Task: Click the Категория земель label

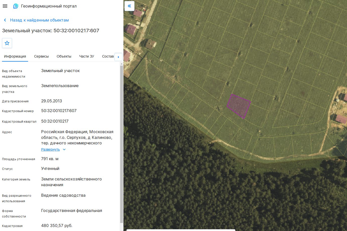Action: [16, 179]
